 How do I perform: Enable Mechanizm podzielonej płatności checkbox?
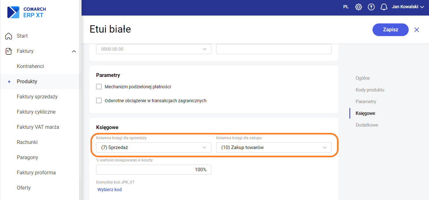[x=99, y=87]
